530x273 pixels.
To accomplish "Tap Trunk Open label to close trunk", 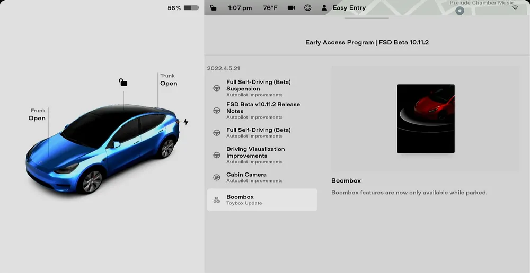I will [169, 80].
